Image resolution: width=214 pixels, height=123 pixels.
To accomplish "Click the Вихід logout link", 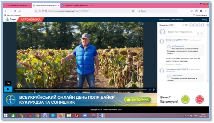I will 204,20.
